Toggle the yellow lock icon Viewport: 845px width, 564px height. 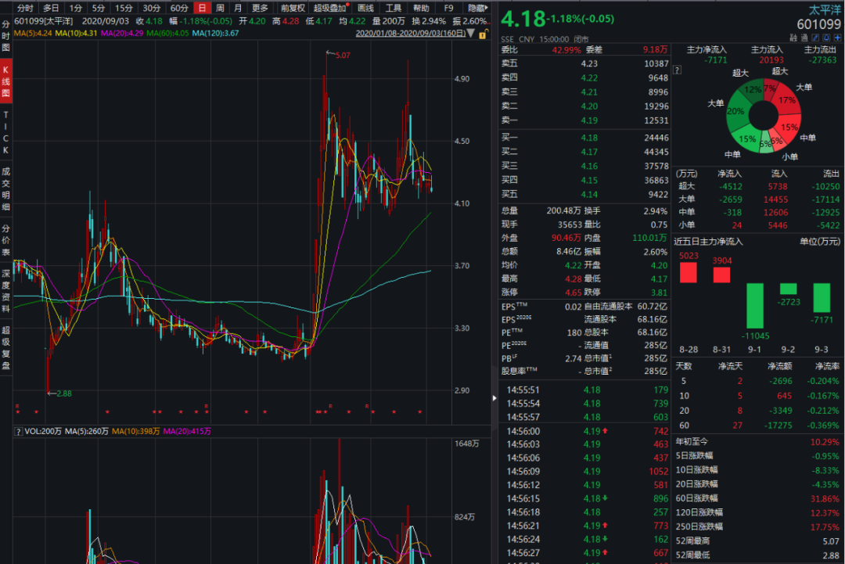point(483,34)
